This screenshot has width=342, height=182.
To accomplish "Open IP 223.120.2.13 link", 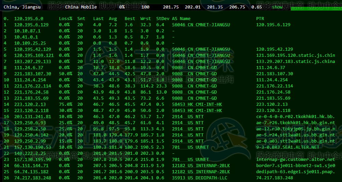I will 30,104.
